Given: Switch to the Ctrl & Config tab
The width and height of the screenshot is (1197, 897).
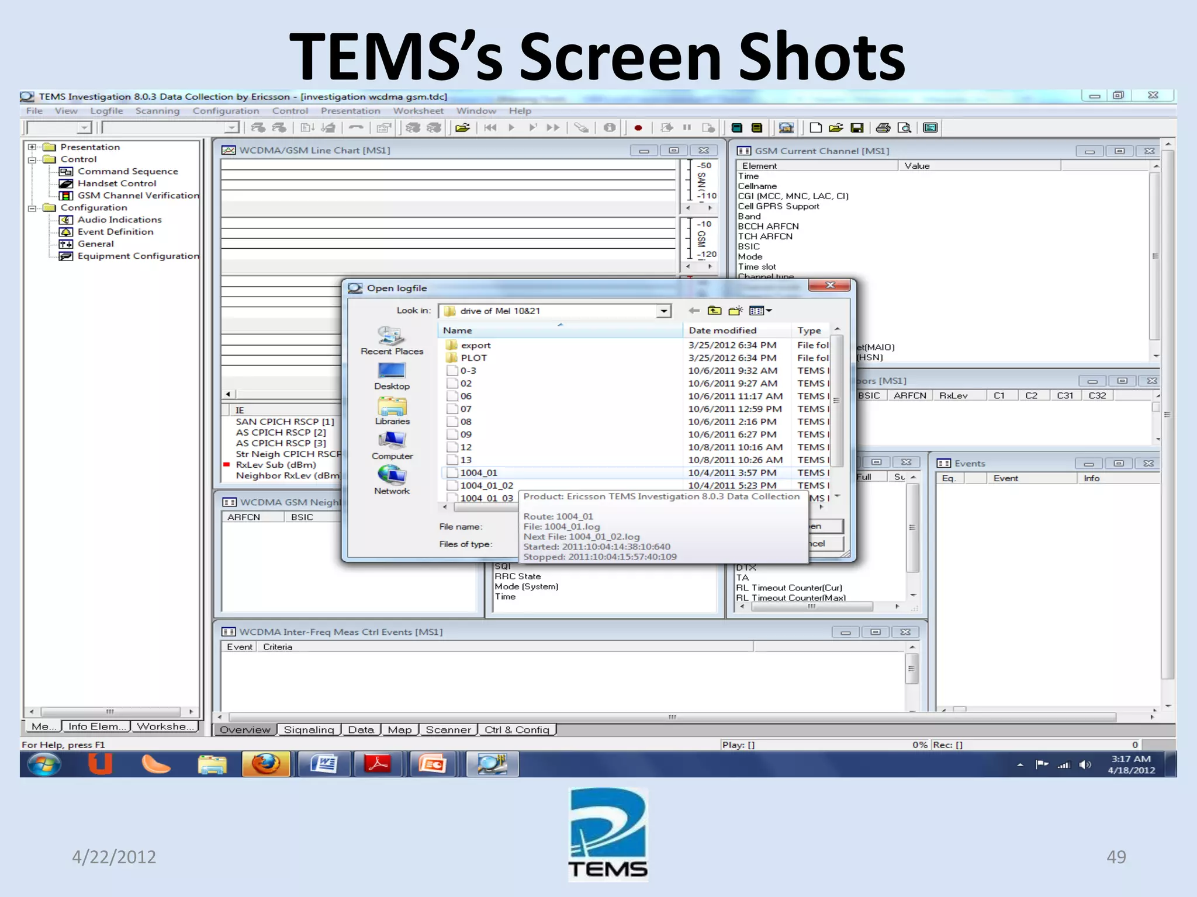Looking at the screenshot, I should click(517, 730).
